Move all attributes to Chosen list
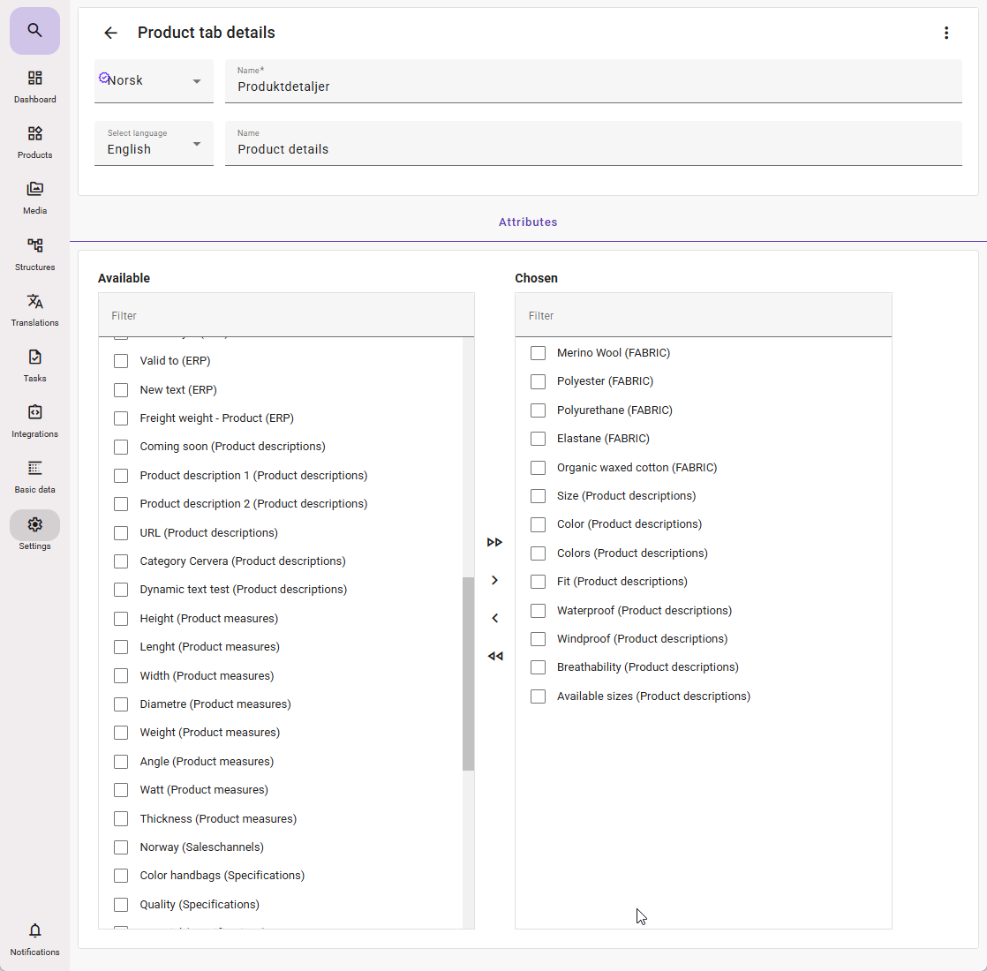 (494, 542)
